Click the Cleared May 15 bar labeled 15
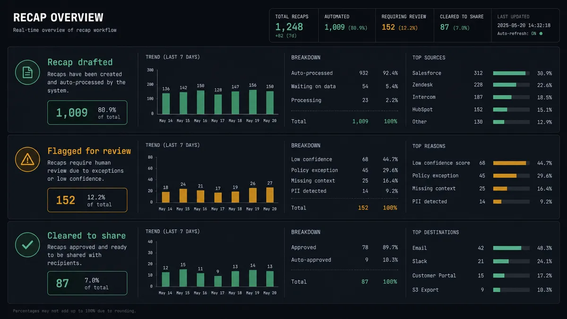The height and width of the screenshot is (319, 567). point(183,278)
